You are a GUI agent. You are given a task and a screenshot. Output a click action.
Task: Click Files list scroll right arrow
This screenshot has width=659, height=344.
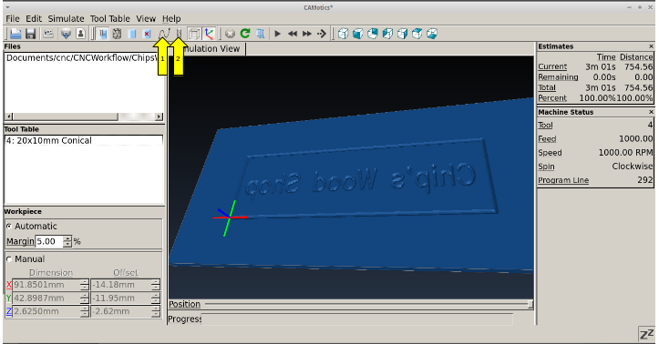point(159,116)
